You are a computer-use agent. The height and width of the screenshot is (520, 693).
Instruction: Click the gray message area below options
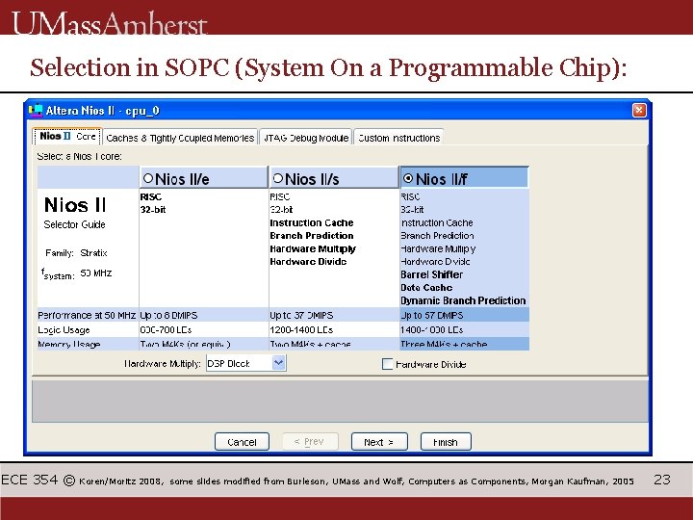[340, 401]
